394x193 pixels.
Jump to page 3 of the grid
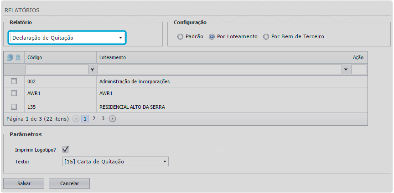click(x=103, y=119)
